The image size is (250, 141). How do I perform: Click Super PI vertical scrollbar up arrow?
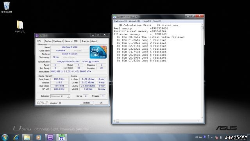click(x=202, y=25)
